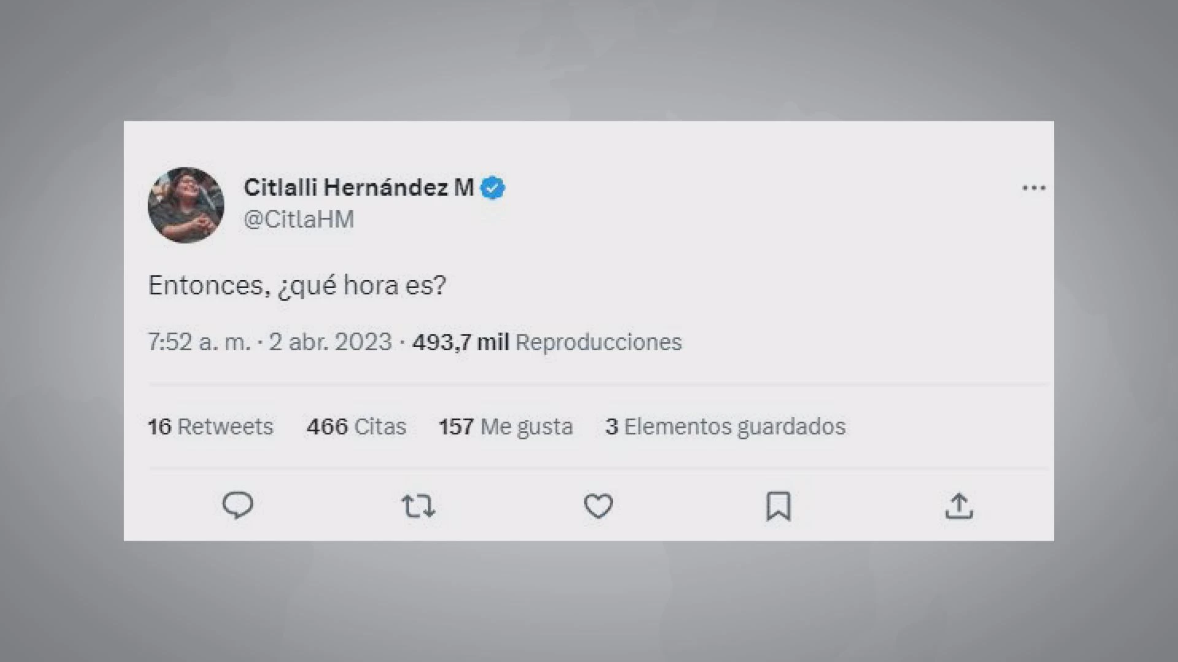Click the Me gusta label
The height and width of the screenshot is (662, 1178).
pyautogui.click(x=527, y=427)
